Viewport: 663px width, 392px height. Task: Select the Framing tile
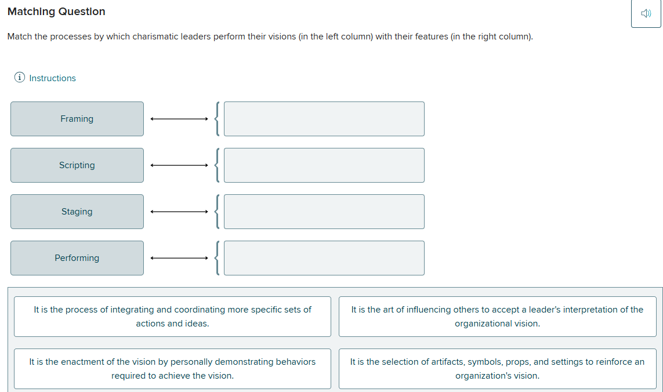[77, 118]
